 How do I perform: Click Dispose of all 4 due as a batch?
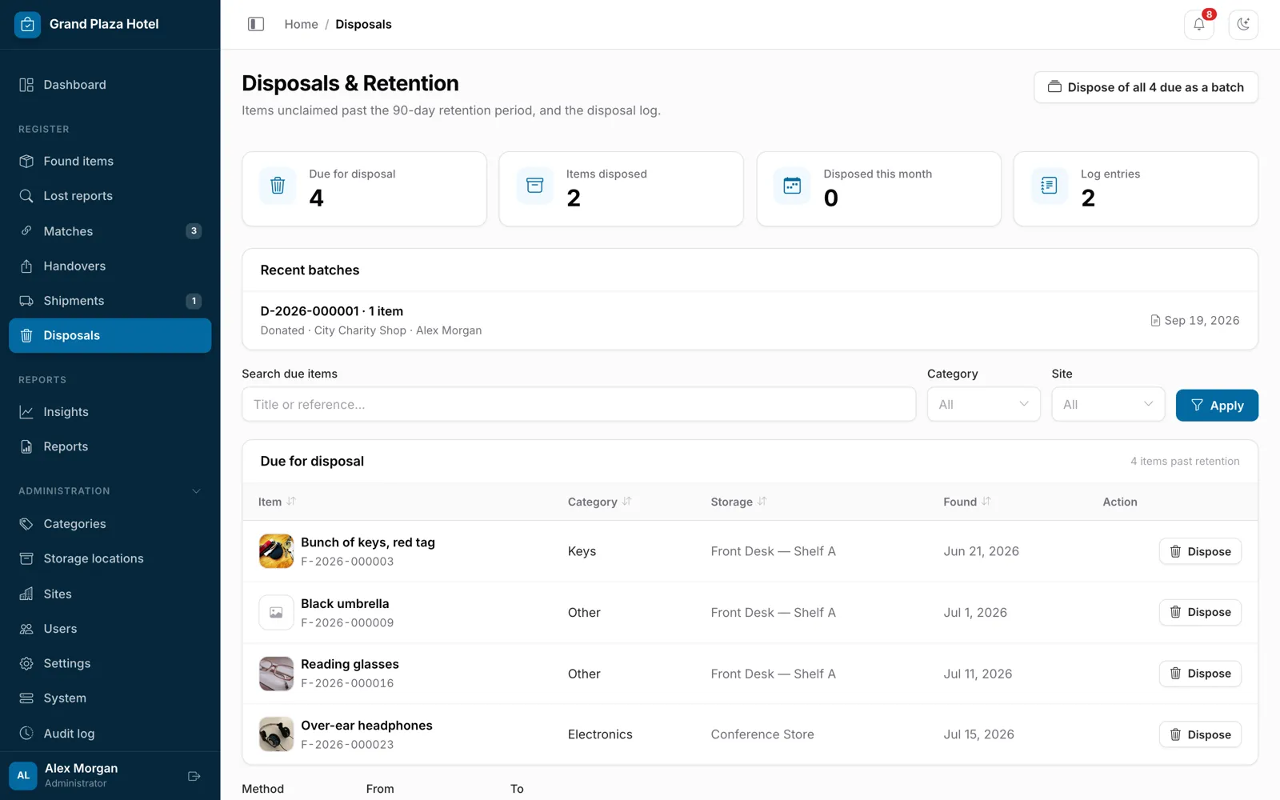[1146, 87]
